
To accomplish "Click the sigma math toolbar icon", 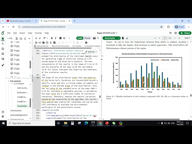I will point(51,43).
